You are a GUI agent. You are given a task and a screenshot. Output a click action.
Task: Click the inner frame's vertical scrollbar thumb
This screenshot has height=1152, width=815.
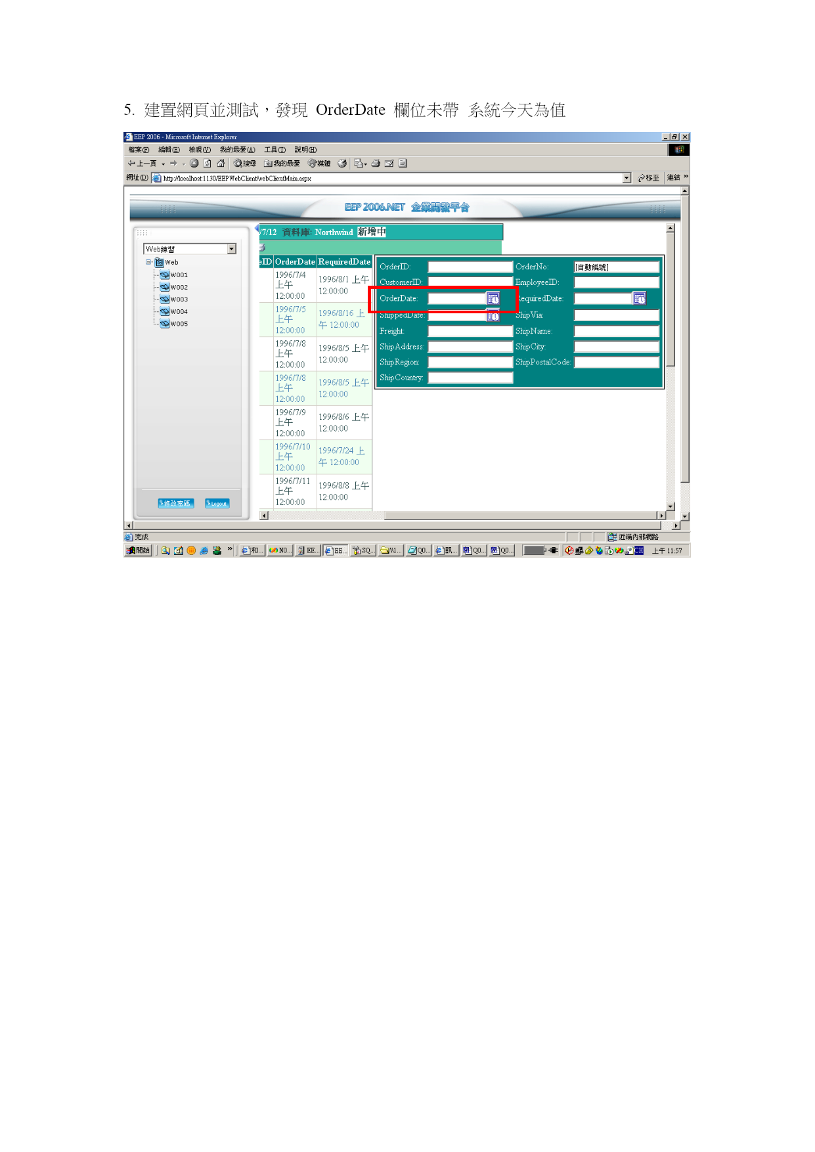pyautogui.click(x=671, y=299)
